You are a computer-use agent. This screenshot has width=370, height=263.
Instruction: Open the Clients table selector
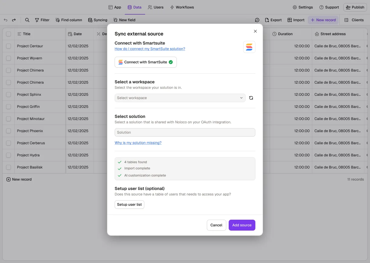pos(354,20)
